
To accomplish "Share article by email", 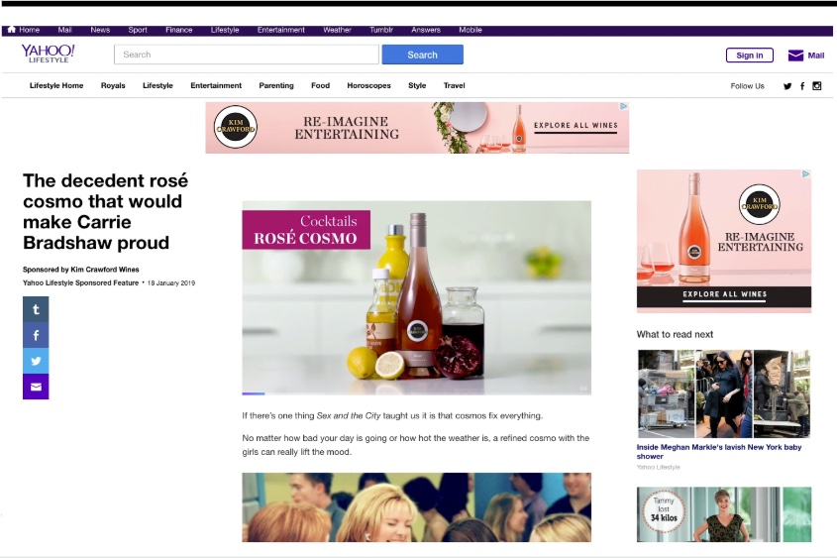I will [x=36, y=387].
